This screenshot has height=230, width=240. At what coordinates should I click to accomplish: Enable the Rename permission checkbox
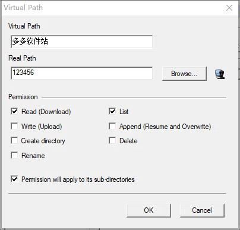[x=14, y=155]
